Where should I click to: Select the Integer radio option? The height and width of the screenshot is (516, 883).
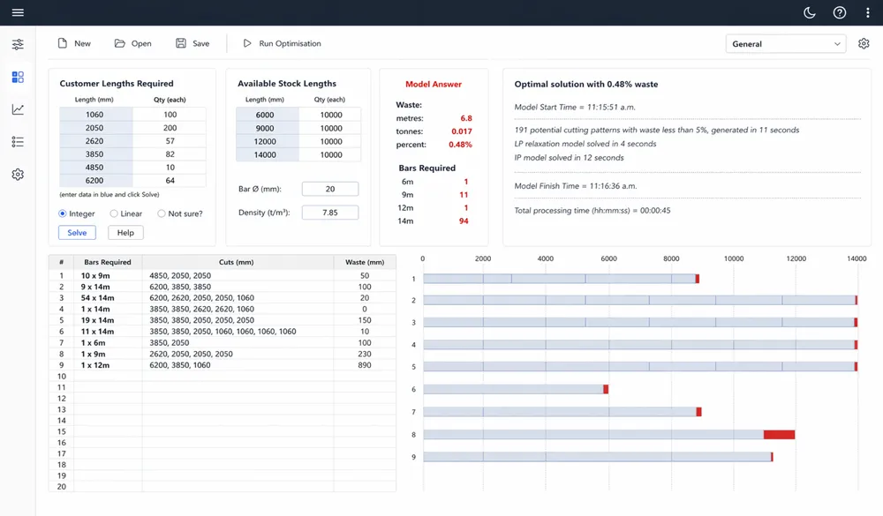(63, 213)
